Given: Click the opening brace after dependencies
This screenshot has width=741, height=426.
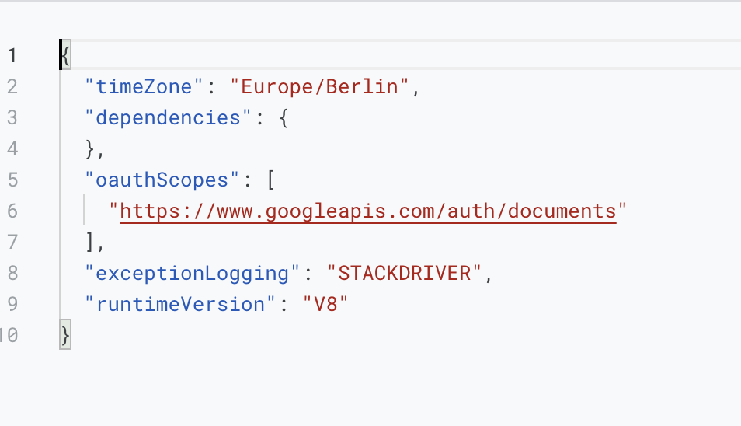Looking at the screenshot, I should click(284, 117).
